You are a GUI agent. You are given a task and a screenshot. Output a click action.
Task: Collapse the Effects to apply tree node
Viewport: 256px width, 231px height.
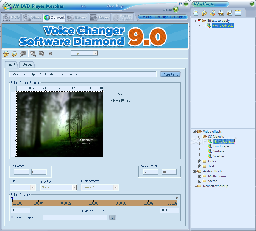194,21
